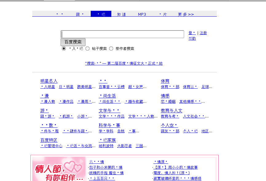Screen dimensions: 266x181
Task: Open the 第二届百度 essay contest announcement link
Action: pos(124,63)
